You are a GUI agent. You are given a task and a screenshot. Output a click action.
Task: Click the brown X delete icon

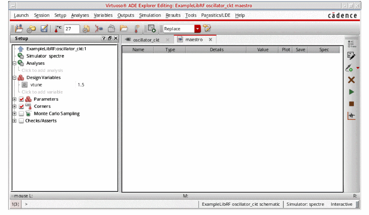click(x=351, y=80)
